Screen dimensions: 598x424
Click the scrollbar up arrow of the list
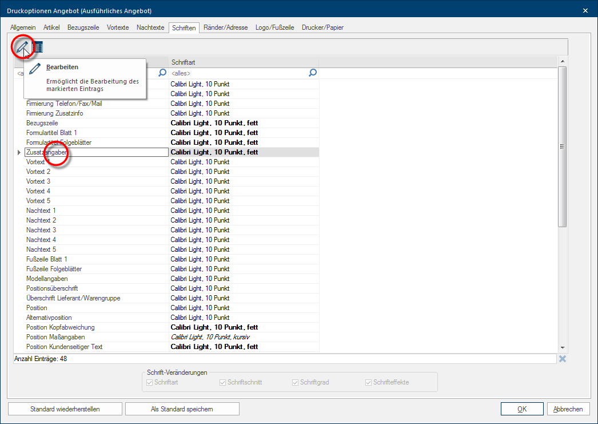(x=563, y=61)
